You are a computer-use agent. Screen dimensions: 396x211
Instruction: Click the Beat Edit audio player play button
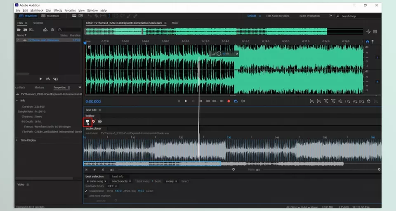pyautogui.click(x=94, y=169)
